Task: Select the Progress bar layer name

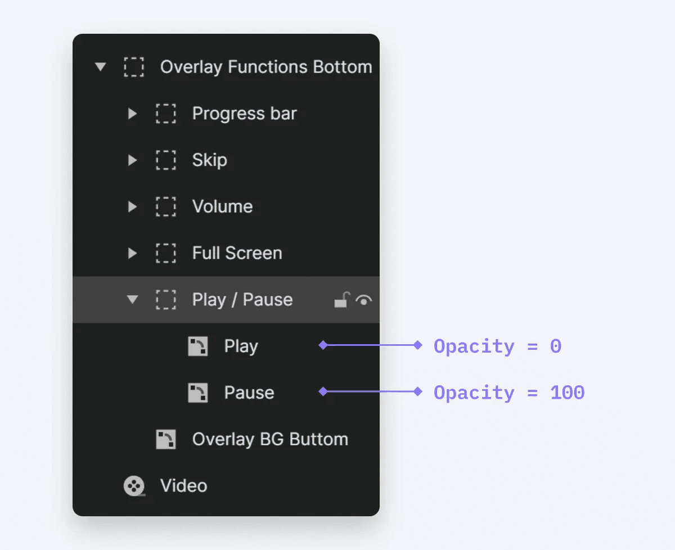Action: tap(245, 114)
